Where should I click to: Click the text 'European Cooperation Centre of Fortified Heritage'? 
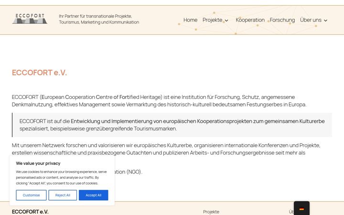coord(102,97)
